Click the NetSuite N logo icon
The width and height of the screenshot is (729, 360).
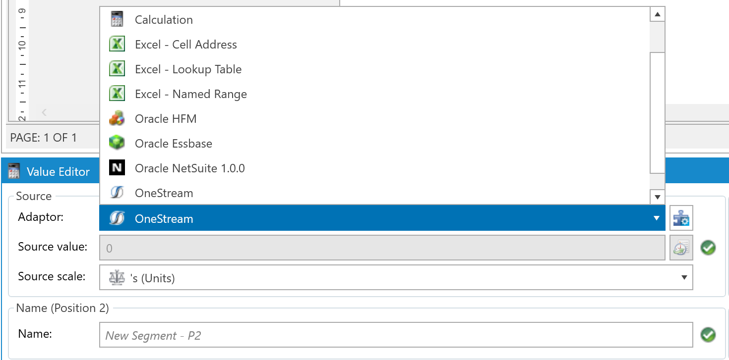[117, 168]
